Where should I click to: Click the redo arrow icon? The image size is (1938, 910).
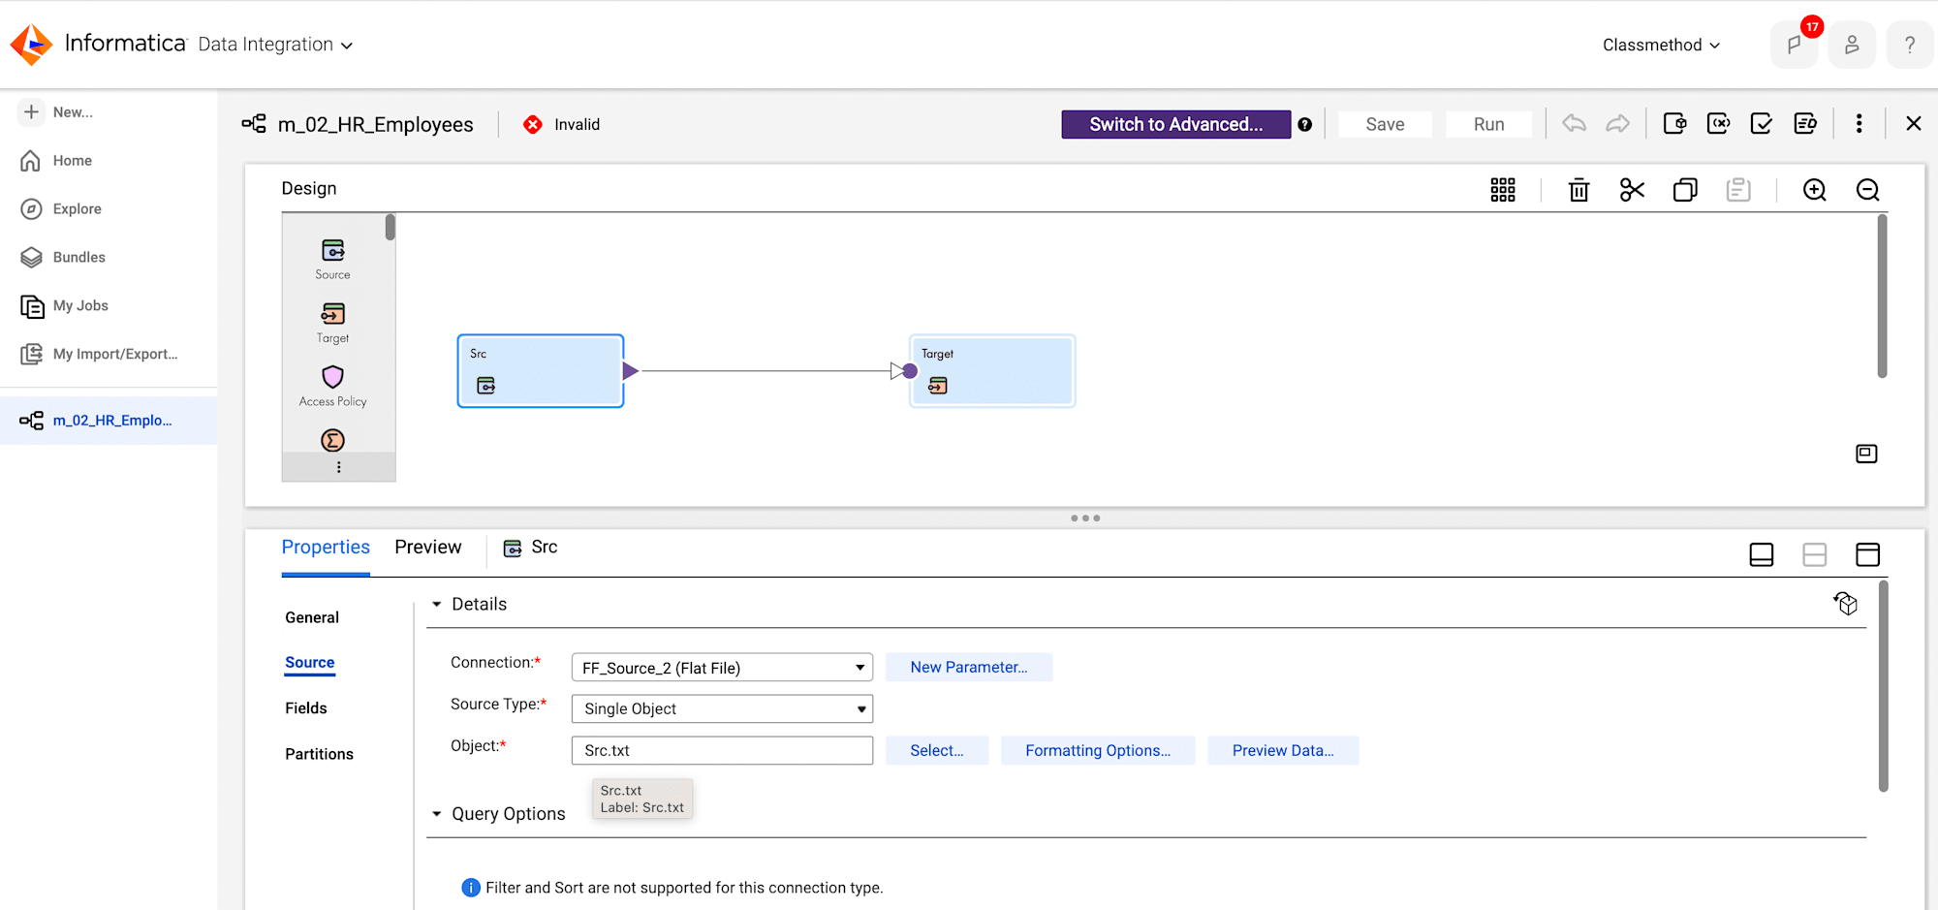(1617, 124)
